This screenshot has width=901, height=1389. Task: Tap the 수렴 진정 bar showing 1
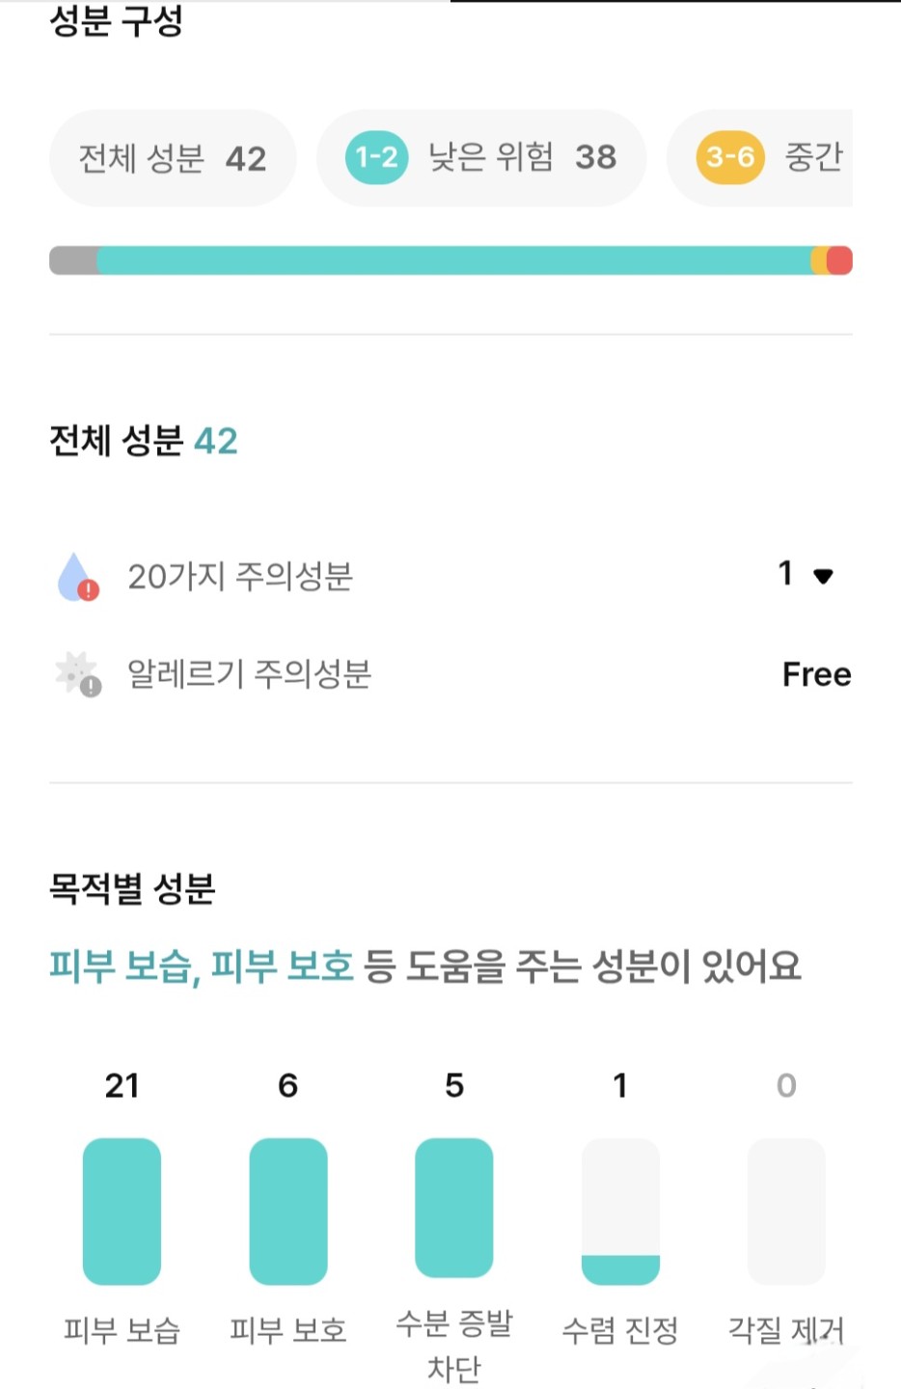pos(620,1211)
